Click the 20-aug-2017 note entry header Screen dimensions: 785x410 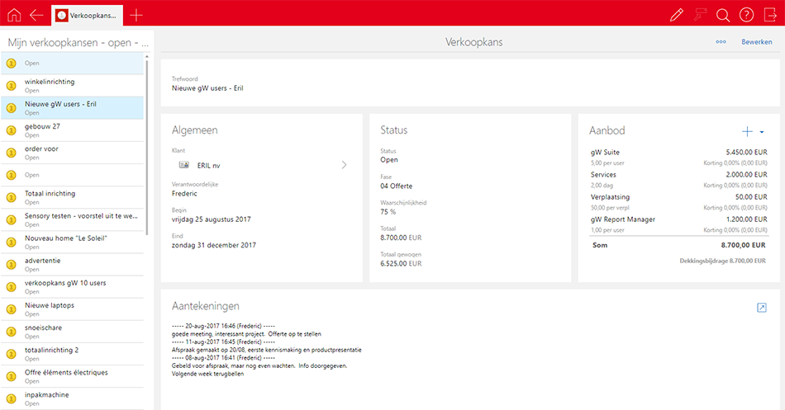click(x=223, y=326)
